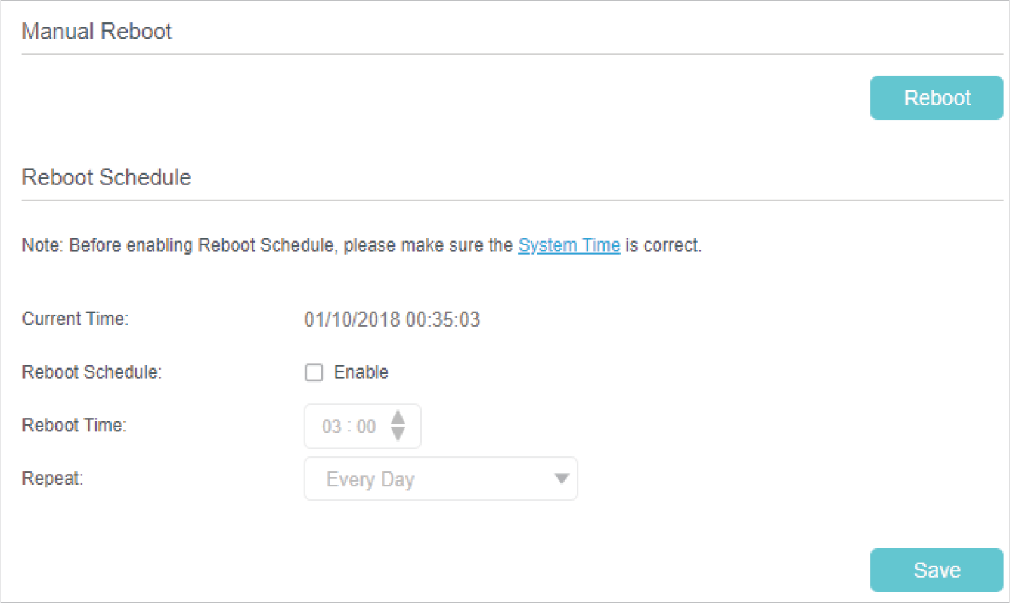Image resolution: width=1010 pixels, height=603 pixels.
Task: Decrease reboot time with down arrow
Action: pos(398,435)
